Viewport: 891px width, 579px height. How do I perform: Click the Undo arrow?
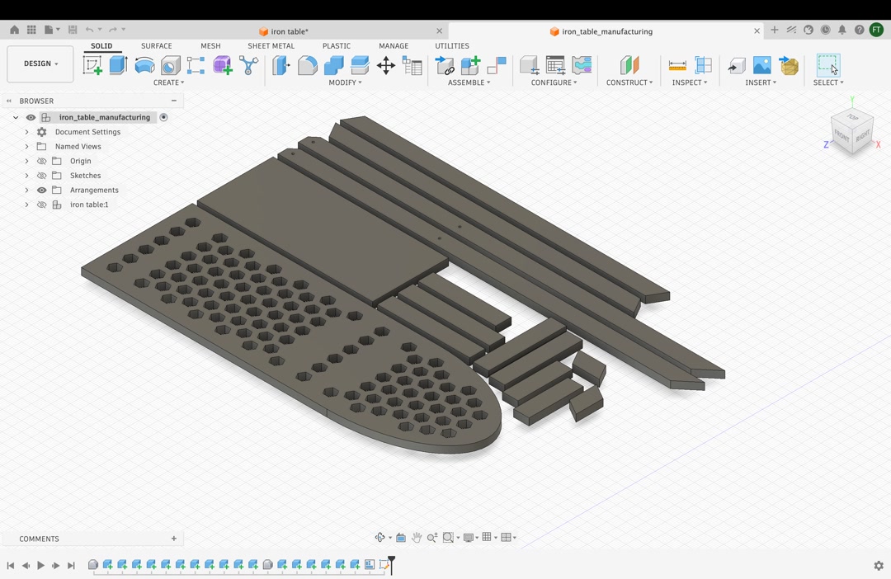tap(89, 30)
